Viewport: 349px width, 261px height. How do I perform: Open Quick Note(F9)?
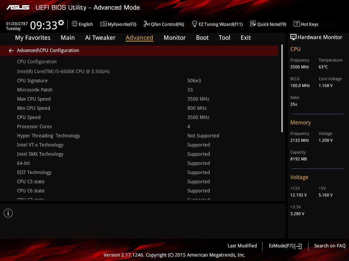pos(268,24)
